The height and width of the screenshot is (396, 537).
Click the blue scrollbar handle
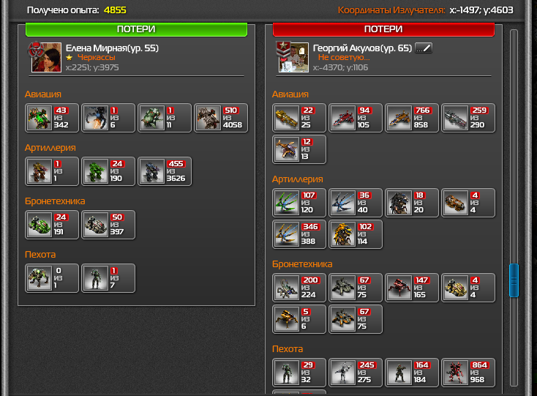pos(514,280)
